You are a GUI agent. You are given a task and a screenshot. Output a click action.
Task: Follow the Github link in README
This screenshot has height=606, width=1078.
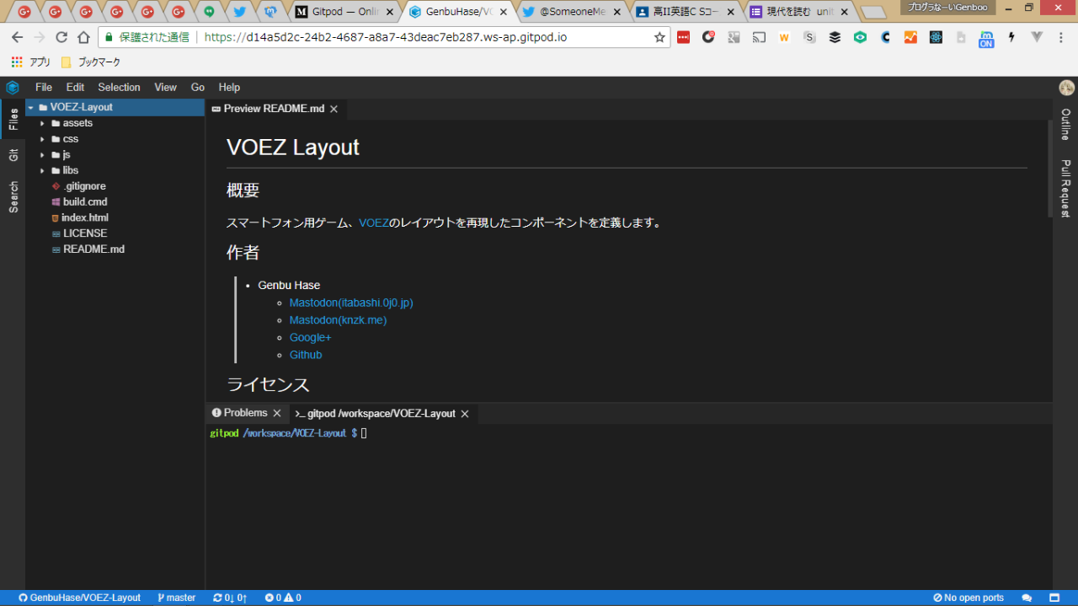(x=306, y=355)
